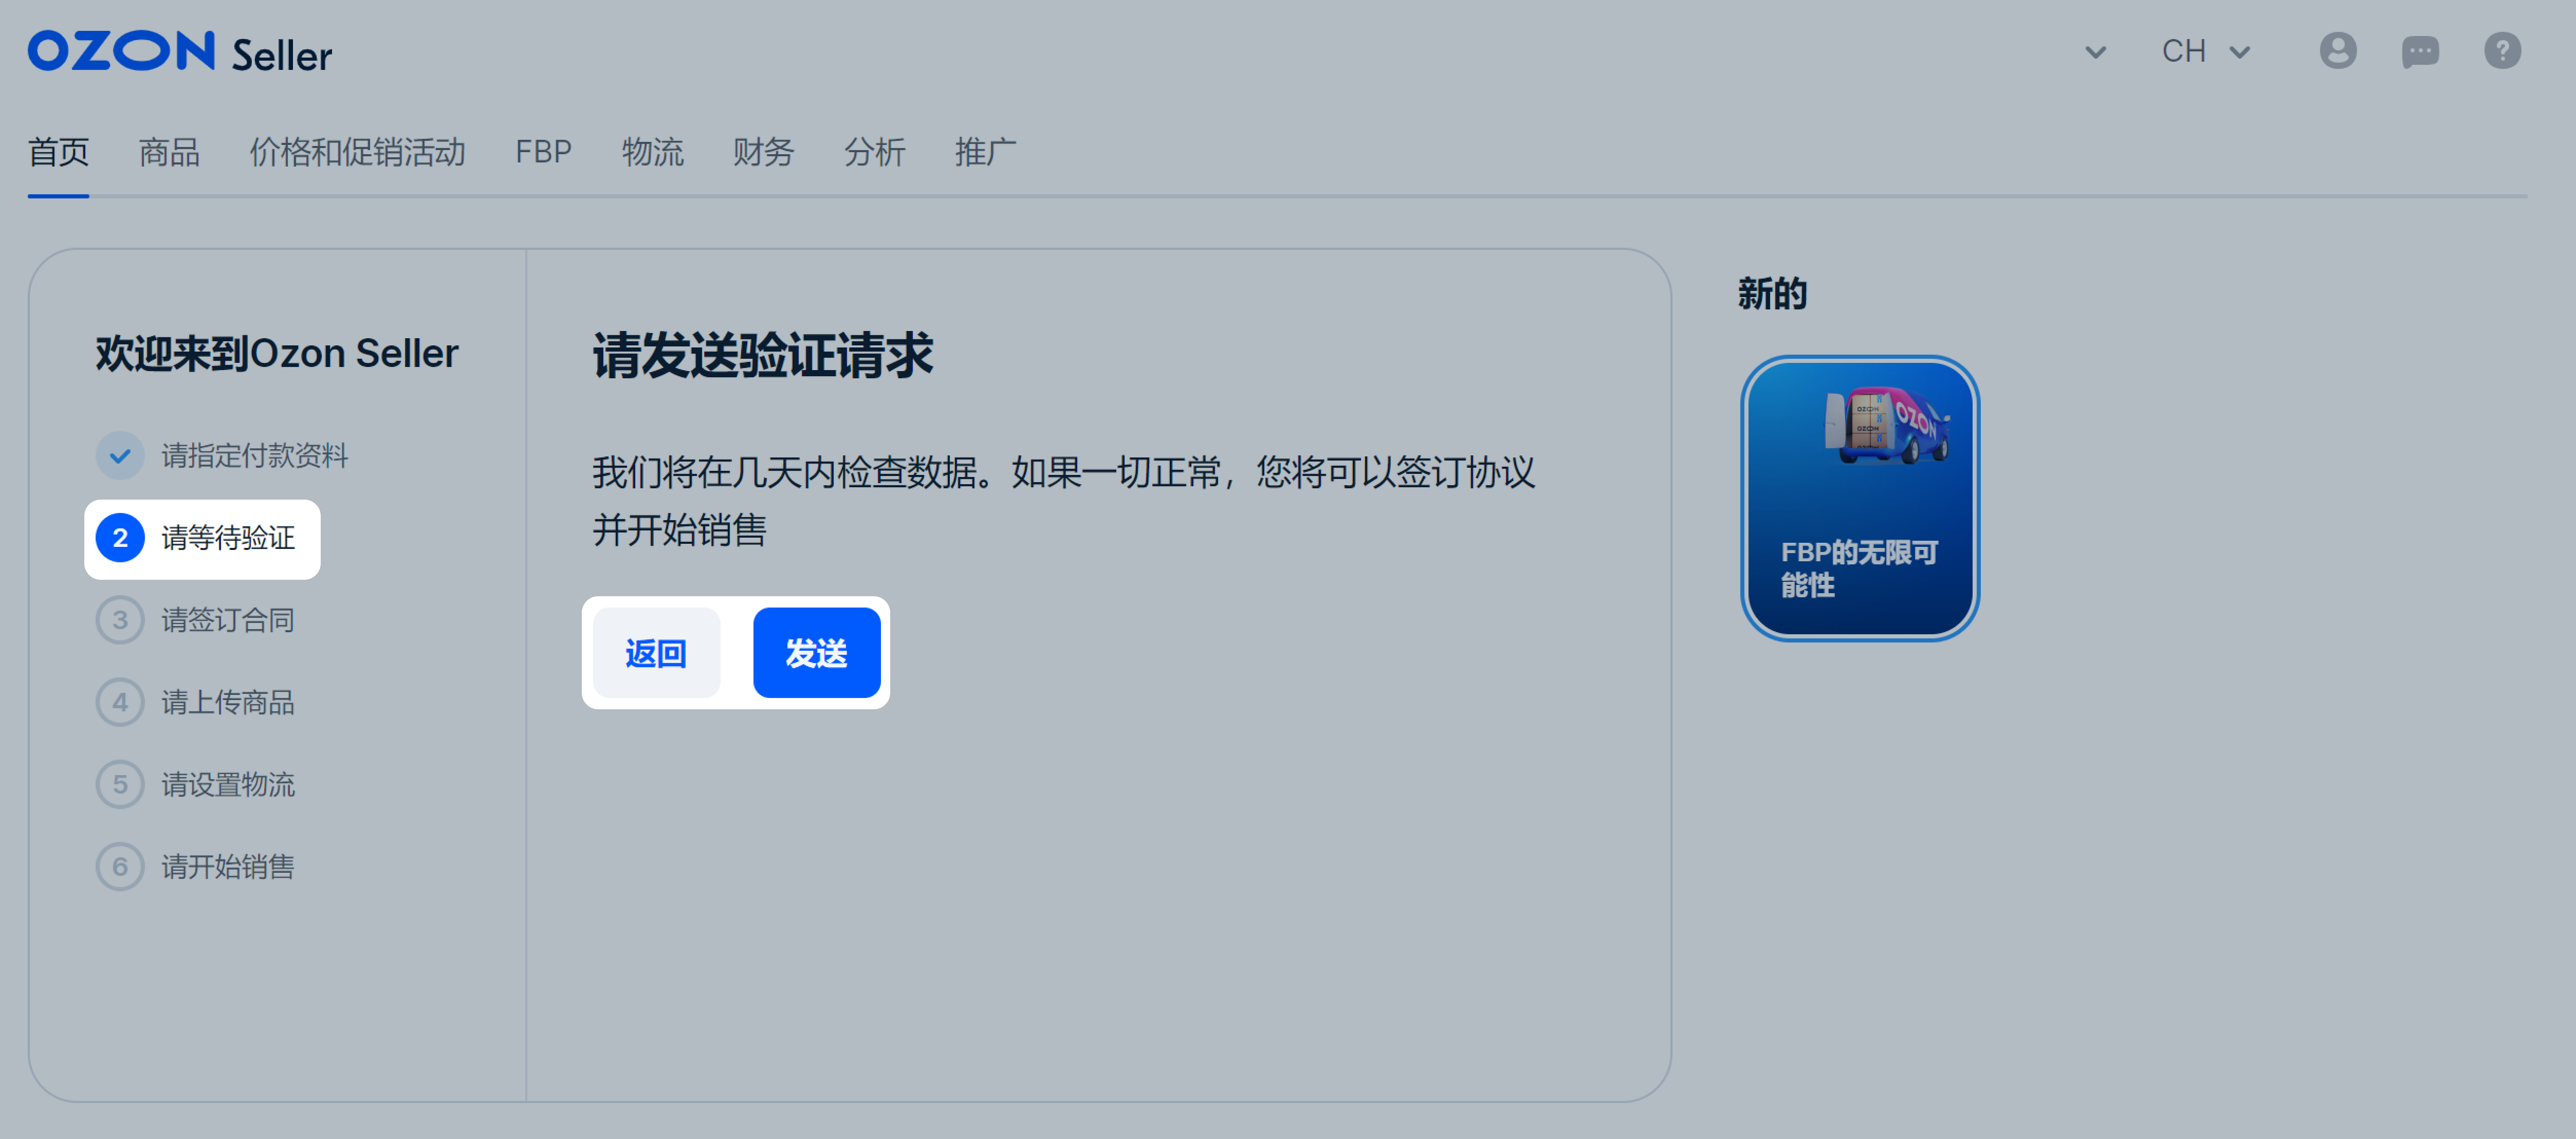Open the FBP tab
This screenshot has height=1139, width=2576.
(542, 152)
